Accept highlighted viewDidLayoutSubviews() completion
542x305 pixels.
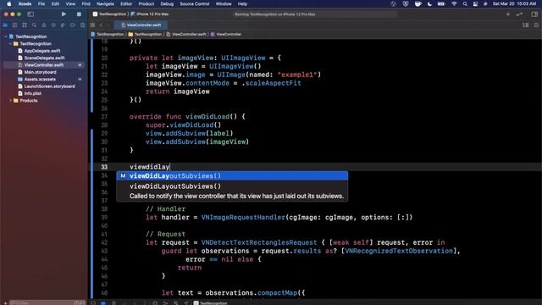click(x=232, y=175)
